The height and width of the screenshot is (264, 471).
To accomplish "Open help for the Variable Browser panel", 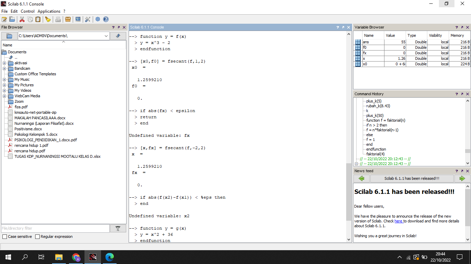I will (457, 27).
